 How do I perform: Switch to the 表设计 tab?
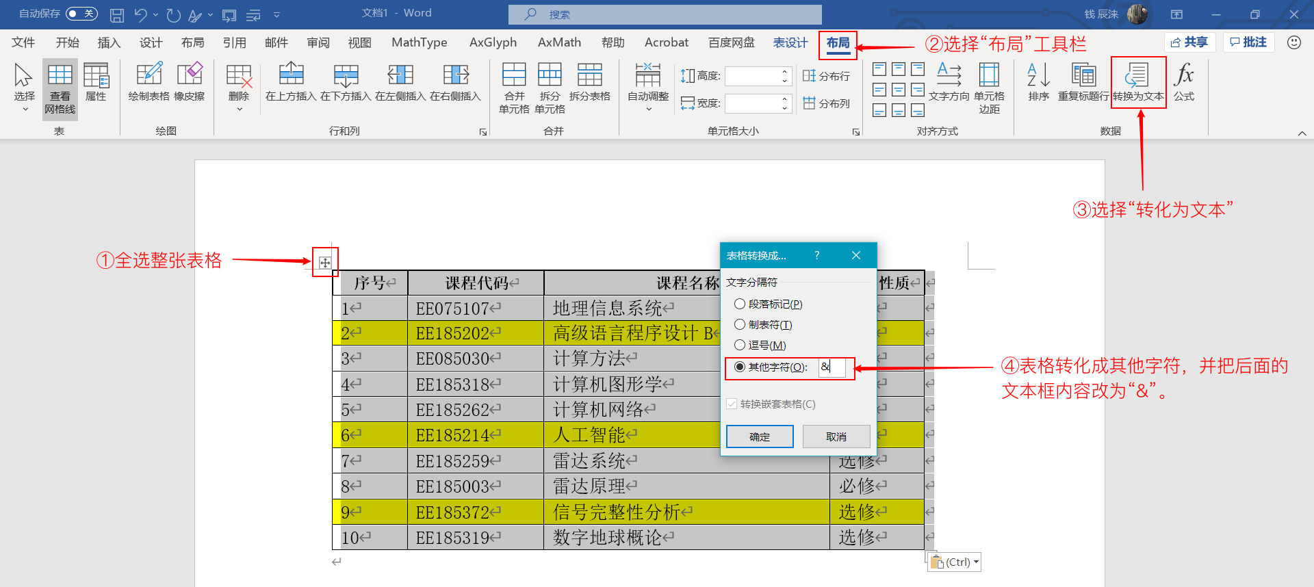coord(790,42)
